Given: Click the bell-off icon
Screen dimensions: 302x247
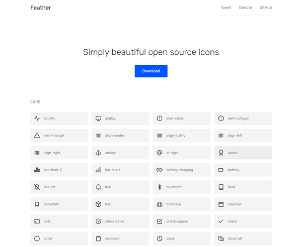Looking at the screenshot, I should pyautogui.click(x=37, y=187).
